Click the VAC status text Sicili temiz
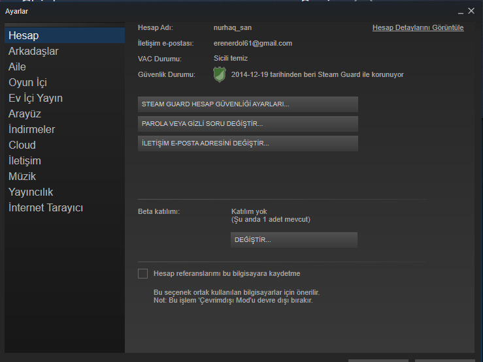 pos(231,59)
